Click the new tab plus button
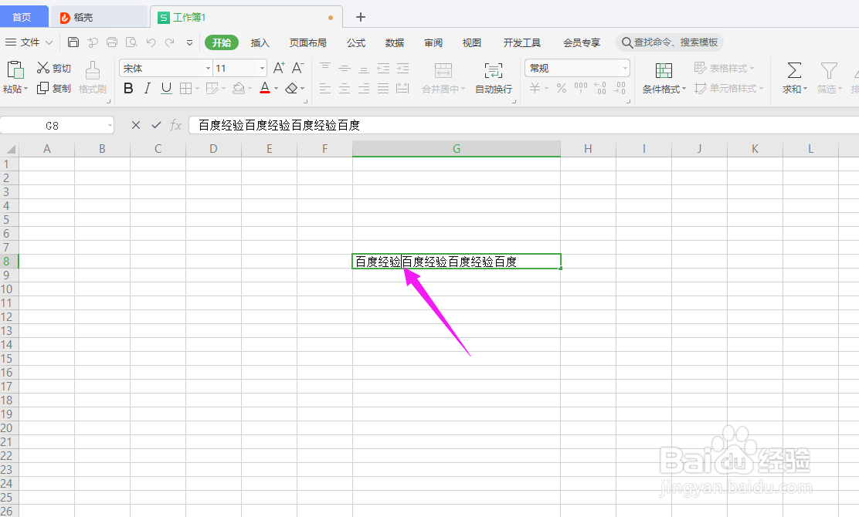859x517 pixels. [361, 17]
